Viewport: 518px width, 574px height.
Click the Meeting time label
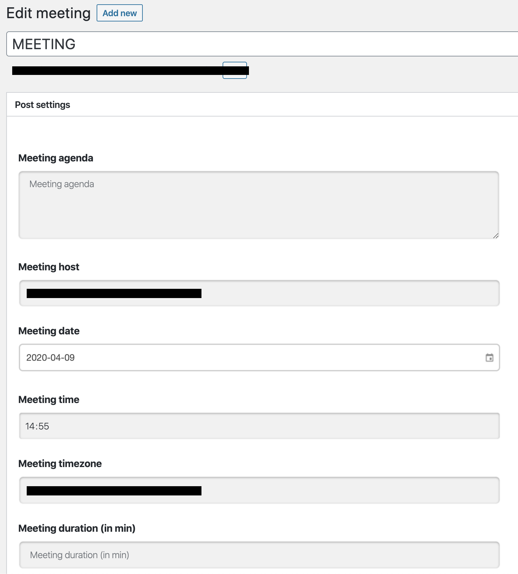pyautogui.click(x=49, y=399)
